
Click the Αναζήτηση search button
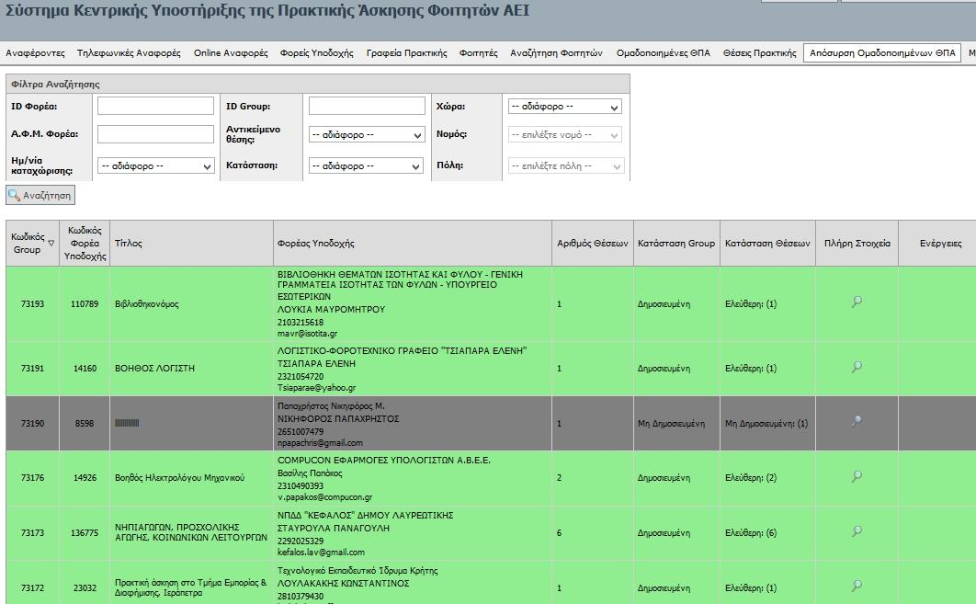pos(40,195)
